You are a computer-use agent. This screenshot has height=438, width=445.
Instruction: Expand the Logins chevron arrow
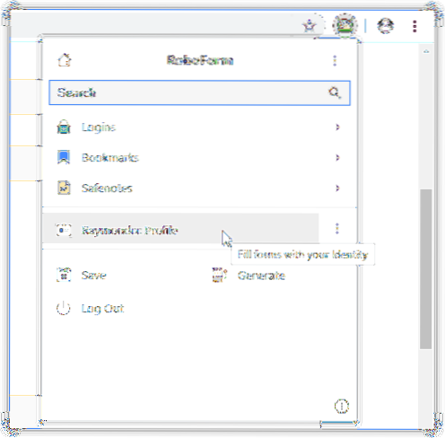pos(337,127)
